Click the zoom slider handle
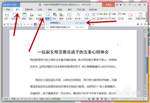The height and width of the screenshot is (103, 150). pyautogui.click(x=131, y=99)
